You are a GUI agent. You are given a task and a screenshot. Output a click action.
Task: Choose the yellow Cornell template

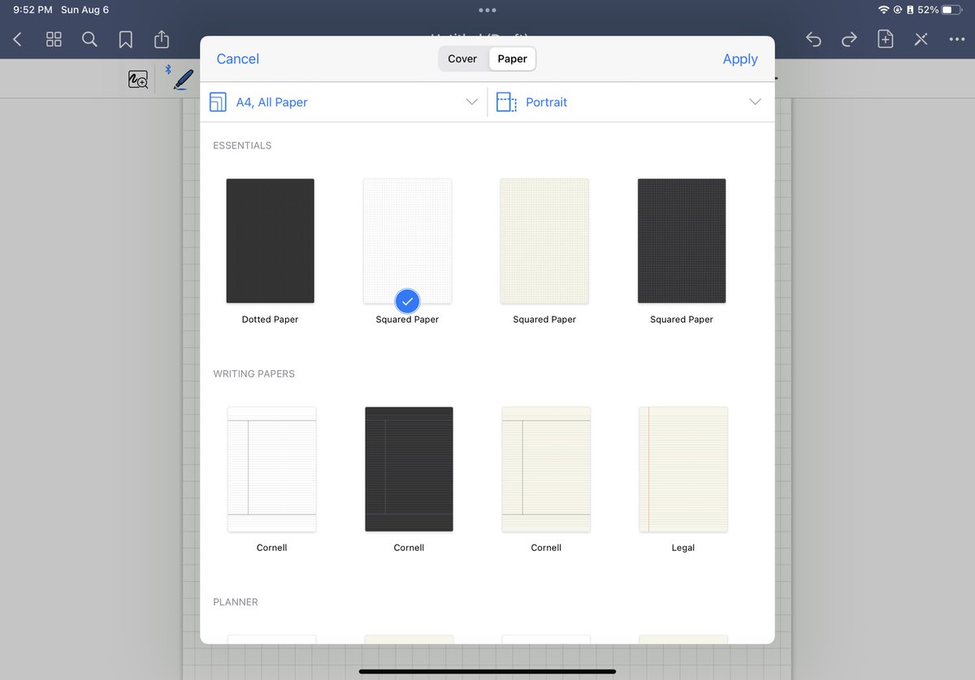pyautogui.click(x=546, y=469)
